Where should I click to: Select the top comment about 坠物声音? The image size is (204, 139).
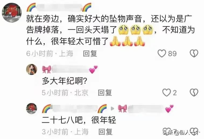110,30
